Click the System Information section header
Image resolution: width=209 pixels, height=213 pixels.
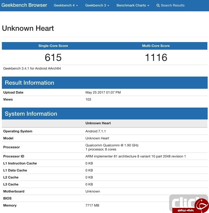point(105,114)
